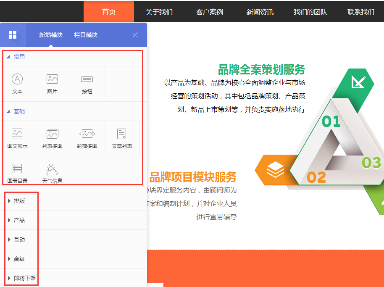The image size is (384, 287).
Task: Click the grid icon in panel header
Action: tap(13, 34)
